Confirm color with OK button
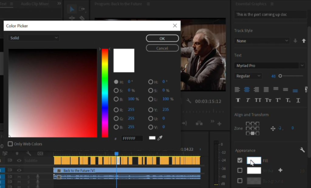 tap(162, 39)
